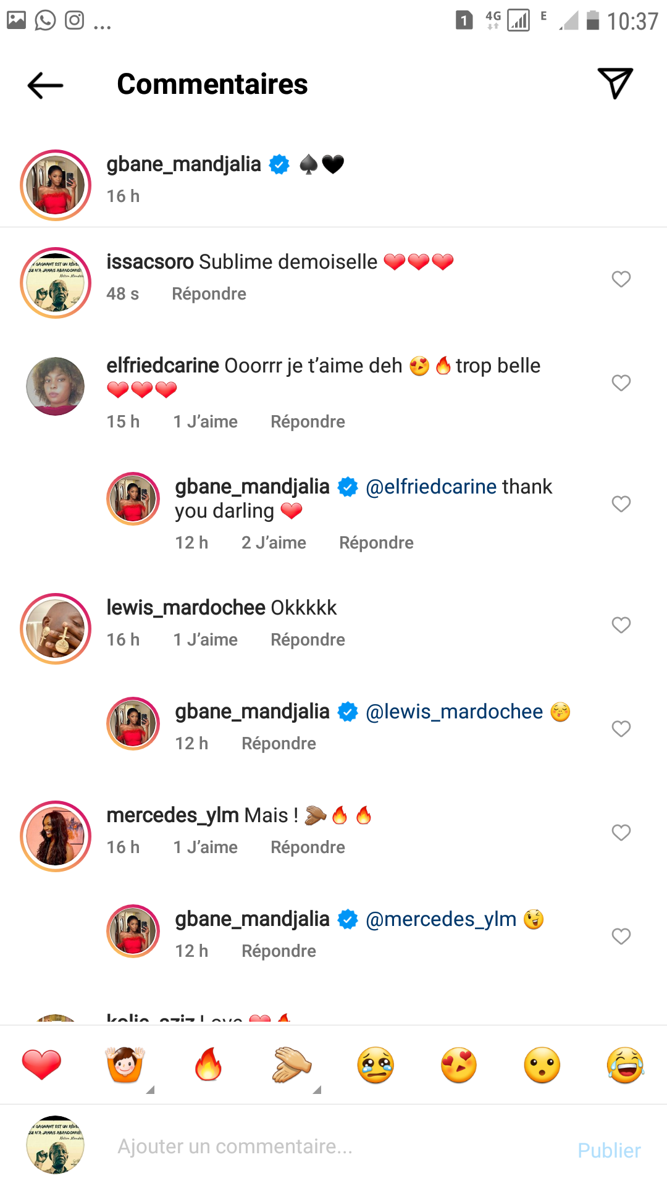Viewport: 667px width, 1186px height.
Task: Open the @lewis_mardochee mention link
Action: click(454, 712)
